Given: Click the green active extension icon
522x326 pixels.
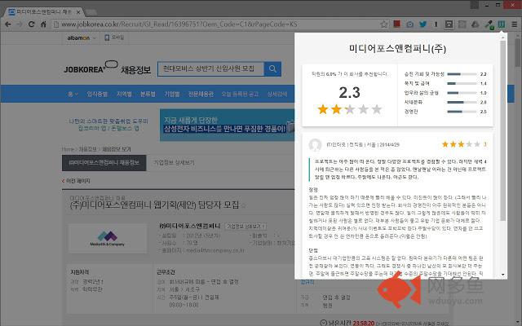Looking at the screenshot, I should [x=502, y=24].
